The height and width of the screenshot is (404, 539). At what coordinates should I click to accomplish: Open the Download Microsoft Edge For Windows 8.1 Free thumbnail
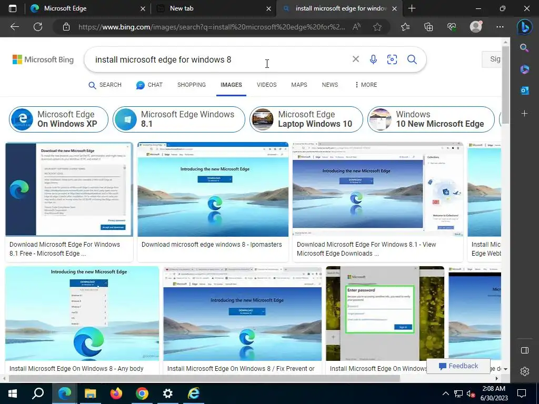(x=69, y=189)
